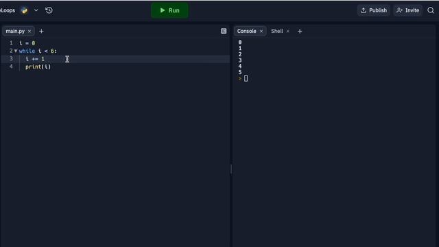Screen dimensions: 439x247
Task: Click console output line '5'
Action: coord(240,72)
